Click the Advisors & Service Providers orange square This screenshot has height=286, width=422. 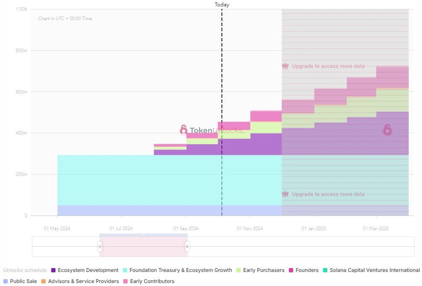[x=43, y=281]
